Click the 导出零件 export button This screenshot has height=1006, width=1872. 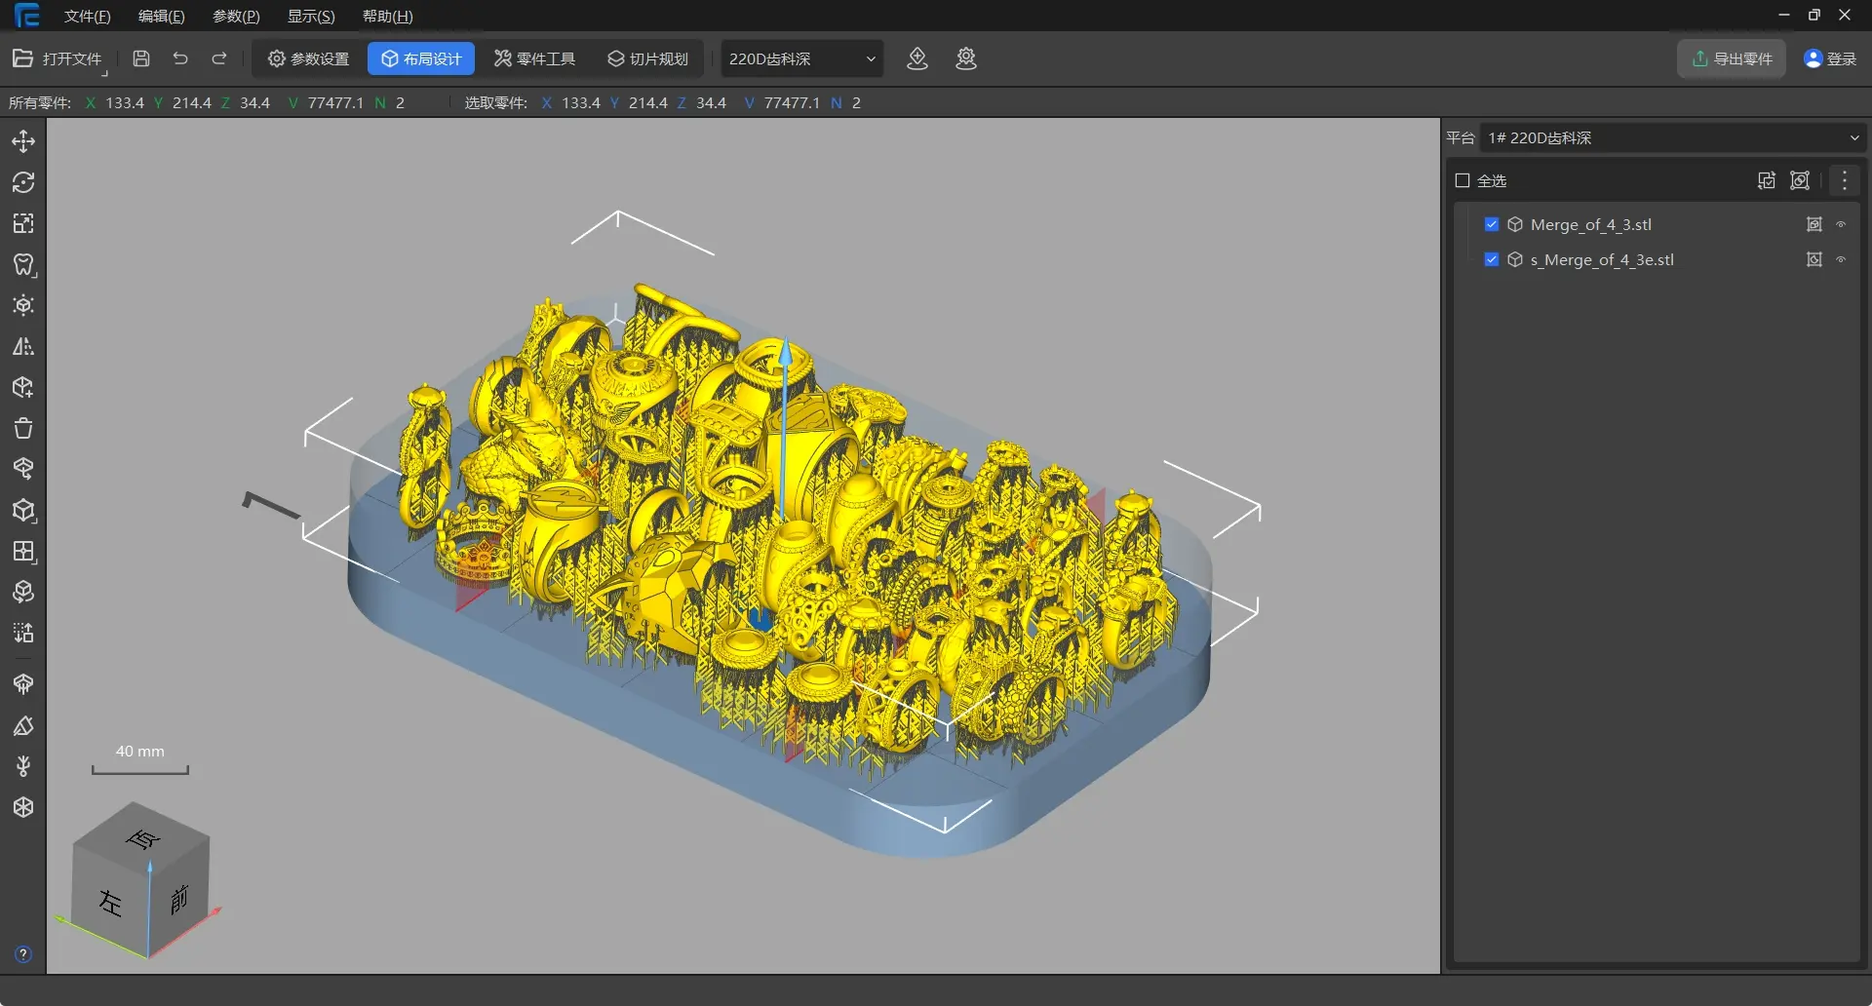click(x=1732, y=58)
